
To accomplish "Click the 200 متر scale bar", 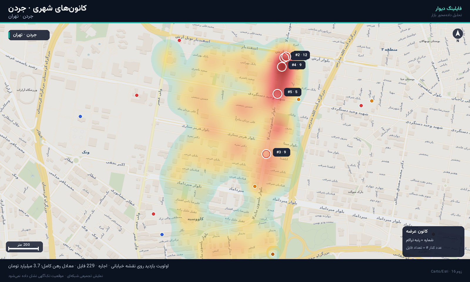I will point(24,247).
